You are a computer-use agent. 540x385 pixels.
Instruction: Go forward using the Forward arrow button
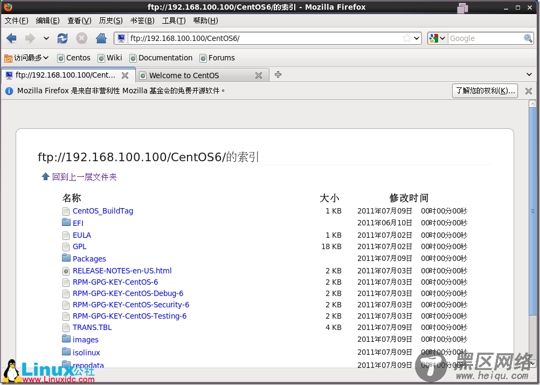point(30,38)
